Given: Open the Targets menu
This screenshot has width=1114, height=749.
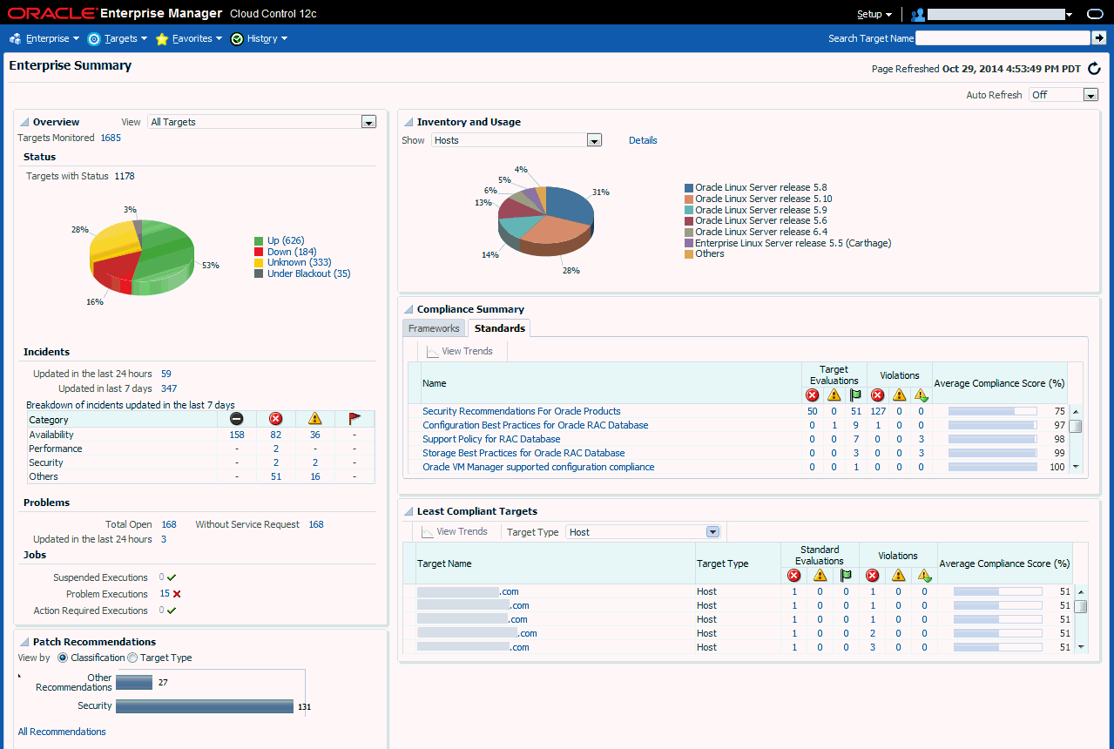Looking at the screenshot, I should pos(126,39).
